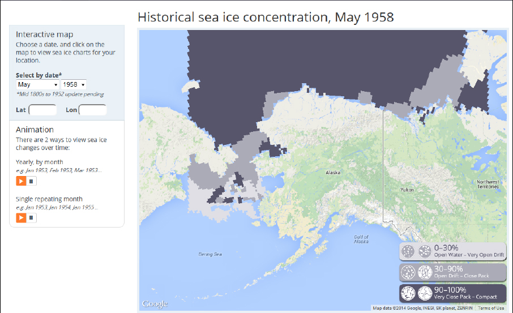Viewport: 513px width, 313px height.
Task: Pause the yearly-by-month animation
Action: 32,181
